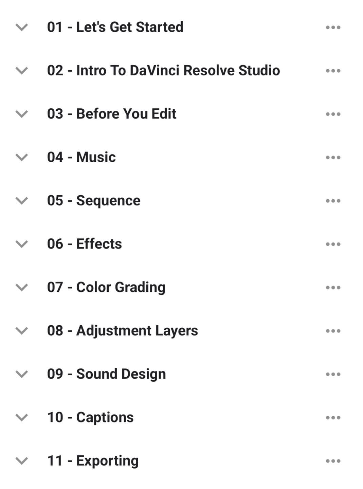Image resolution: width=363 pixels, height=489 pixels.
Task: Open more options for Intro To DaVinci Resolve Studio
Action: pyautogui.click(x=333, y=71)
